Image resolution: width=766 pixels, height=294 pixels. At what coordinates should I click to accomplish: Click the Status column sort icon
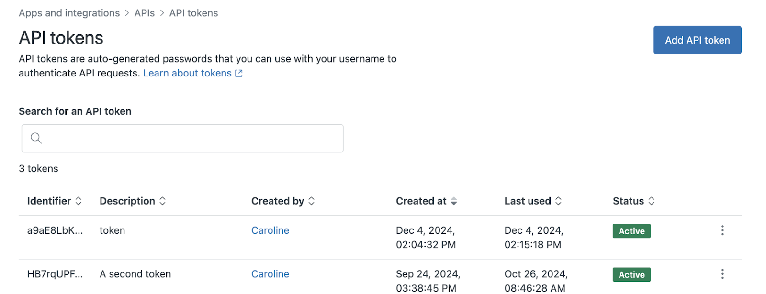(651, 201)
